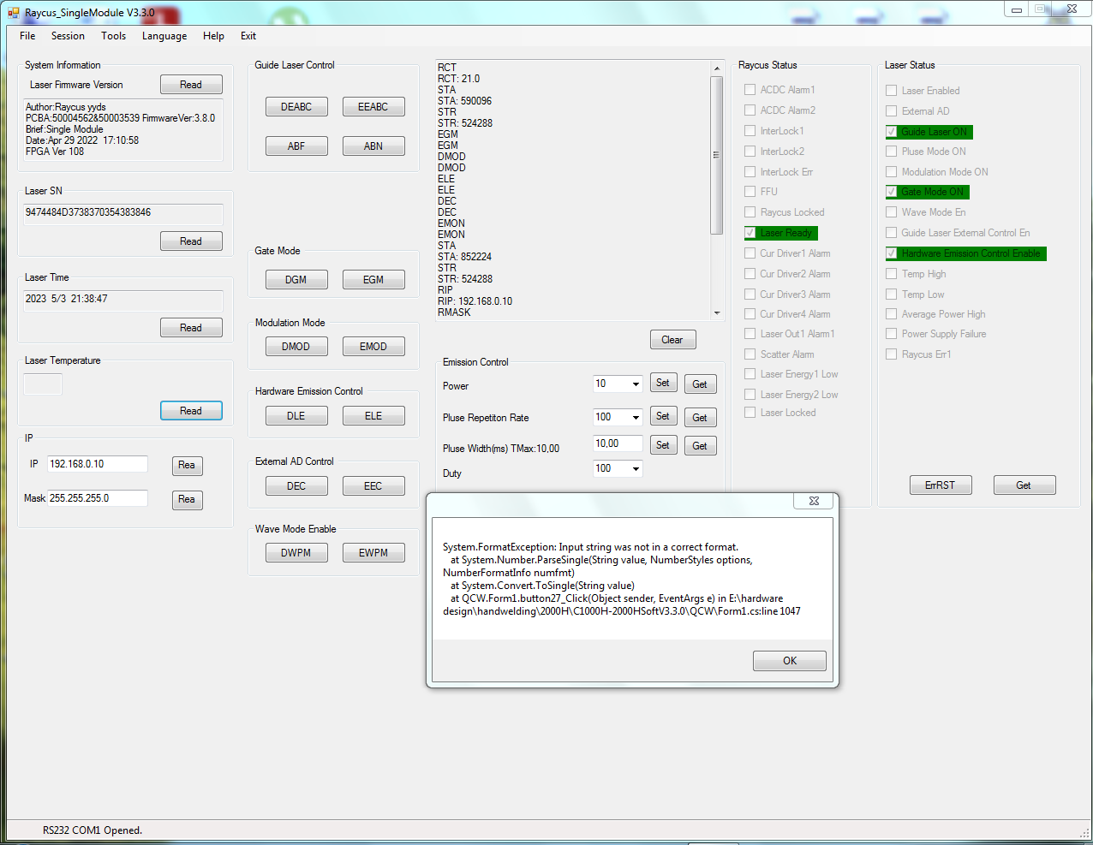Click the ELE hardware emission button
This screenshot has height=845, width=1093.
pos(373,416)
